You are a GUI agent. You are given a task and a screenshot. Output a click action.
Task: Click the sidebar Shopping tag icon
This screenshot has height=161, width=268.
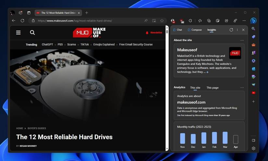point(253,37)
